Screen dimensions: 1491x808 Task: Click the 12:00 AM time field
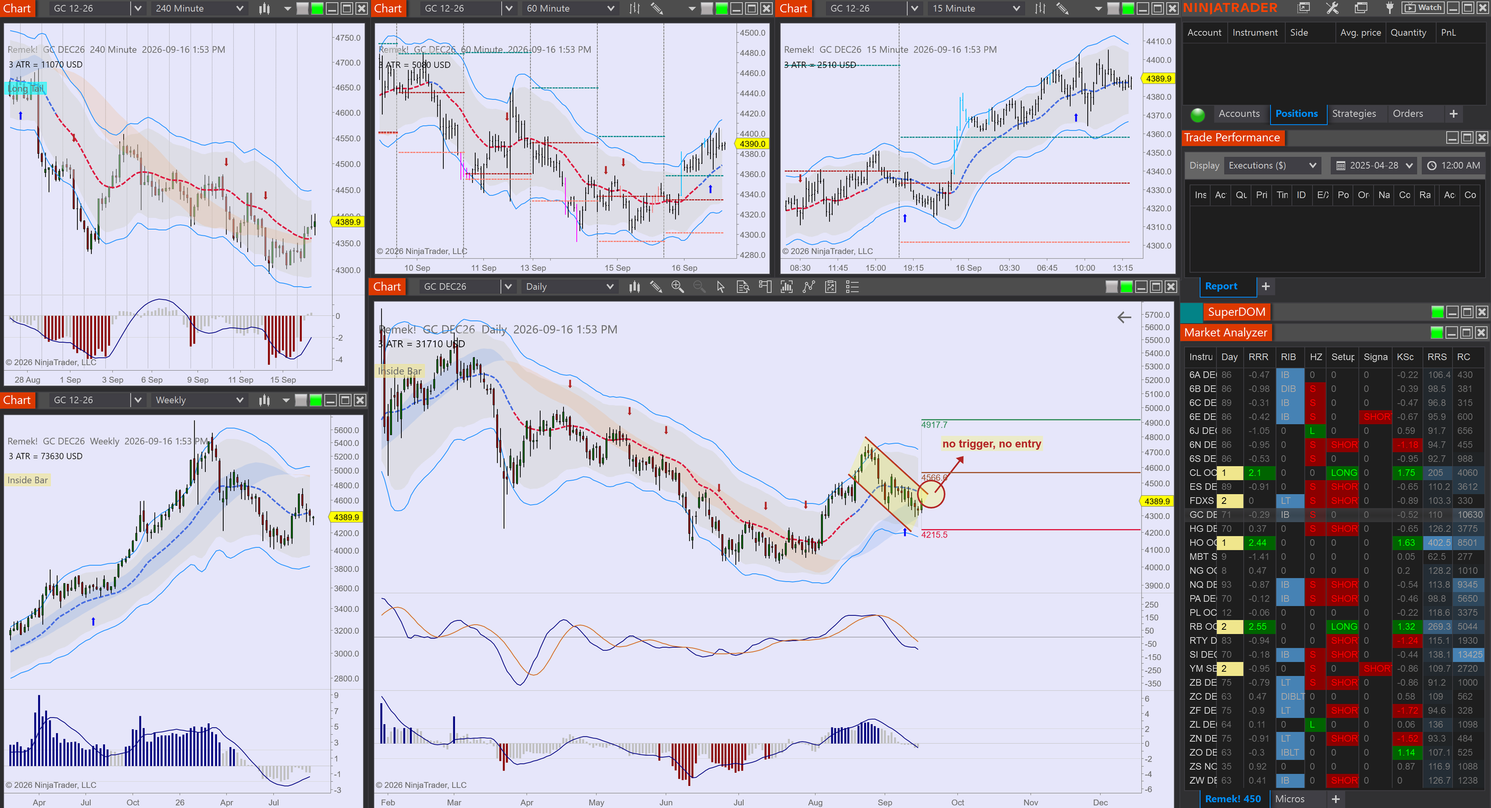point(1453,166)
